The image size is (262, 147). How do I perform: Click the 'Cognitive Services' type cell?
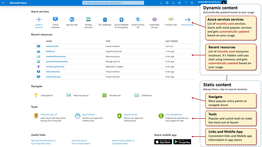(114, 51)
